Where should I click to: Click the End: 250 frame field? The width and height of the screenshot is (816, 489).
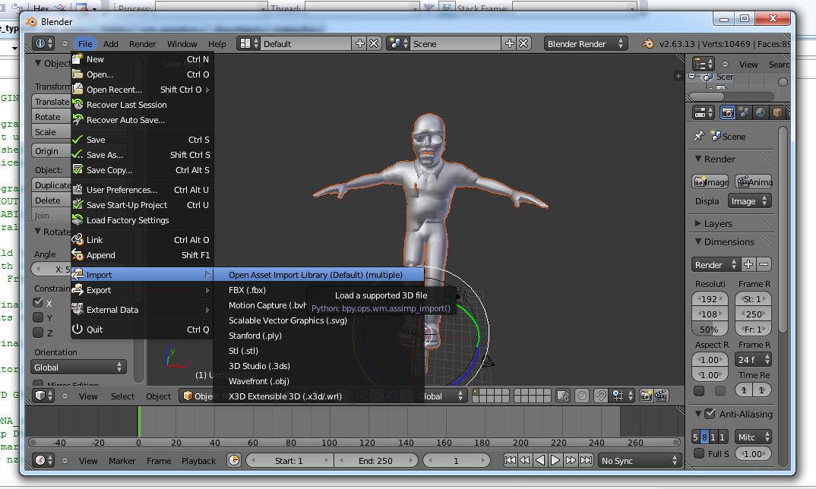[375, 460]
